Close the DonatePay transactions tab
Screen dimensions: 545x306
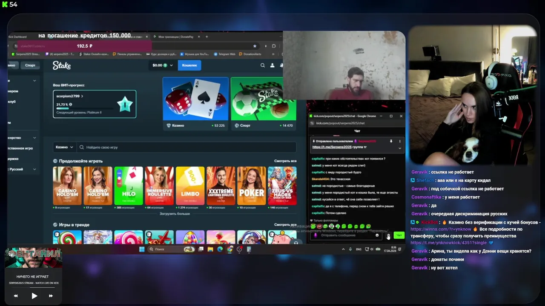198,37
